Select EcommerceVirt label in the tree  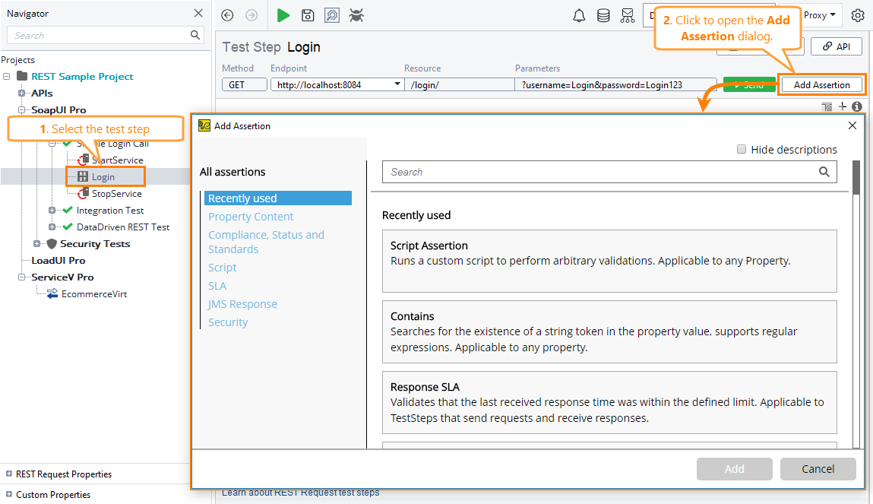click(94, 294)
